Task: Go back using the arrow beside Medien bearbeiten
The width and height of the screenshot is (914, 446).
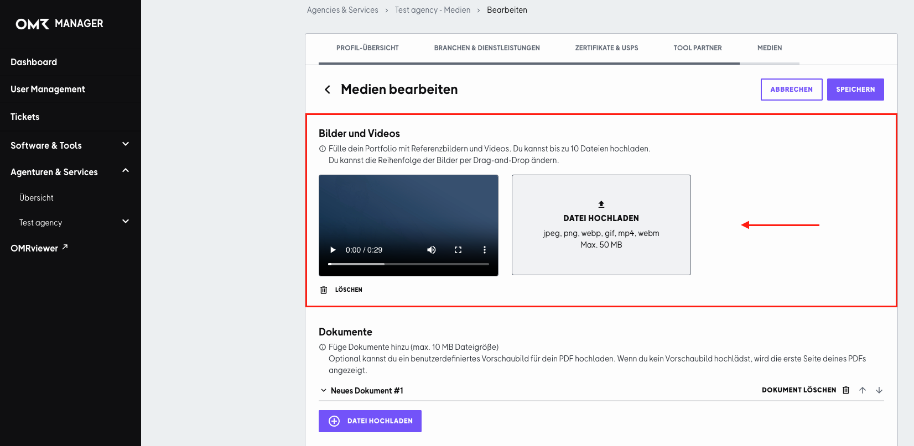Action: [x=328, y=90]
